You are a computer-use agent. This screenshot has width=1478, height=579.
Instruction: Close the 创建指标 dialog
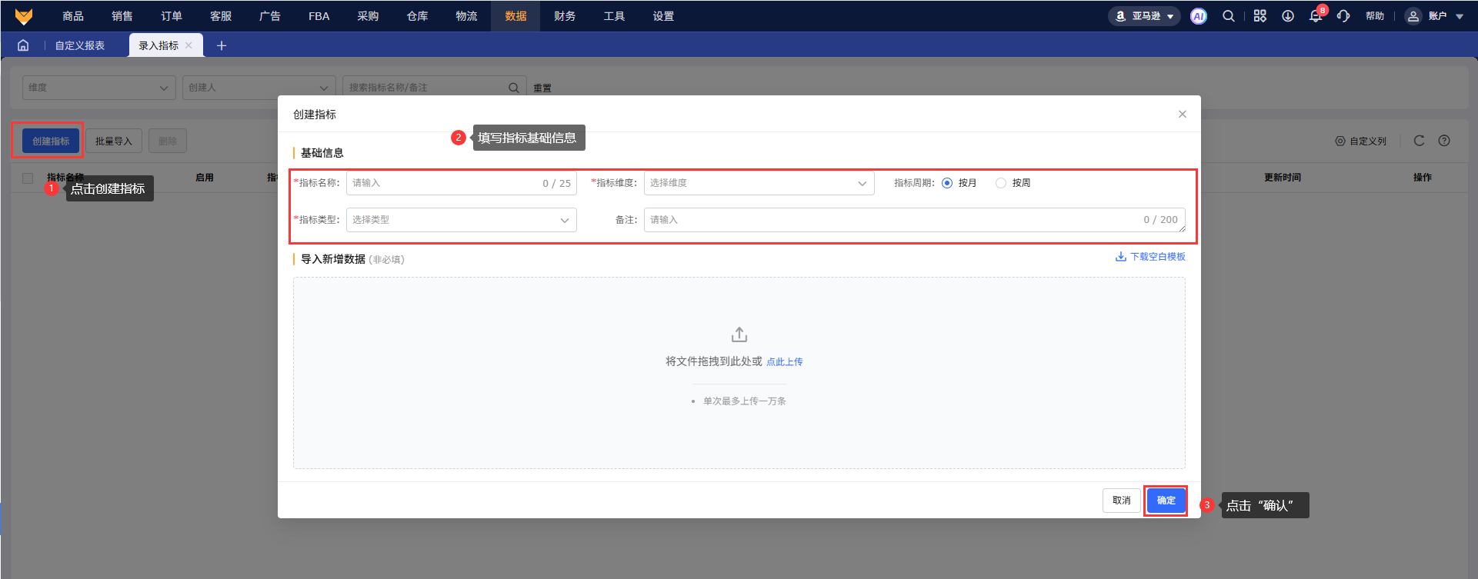coord(1183,115)
